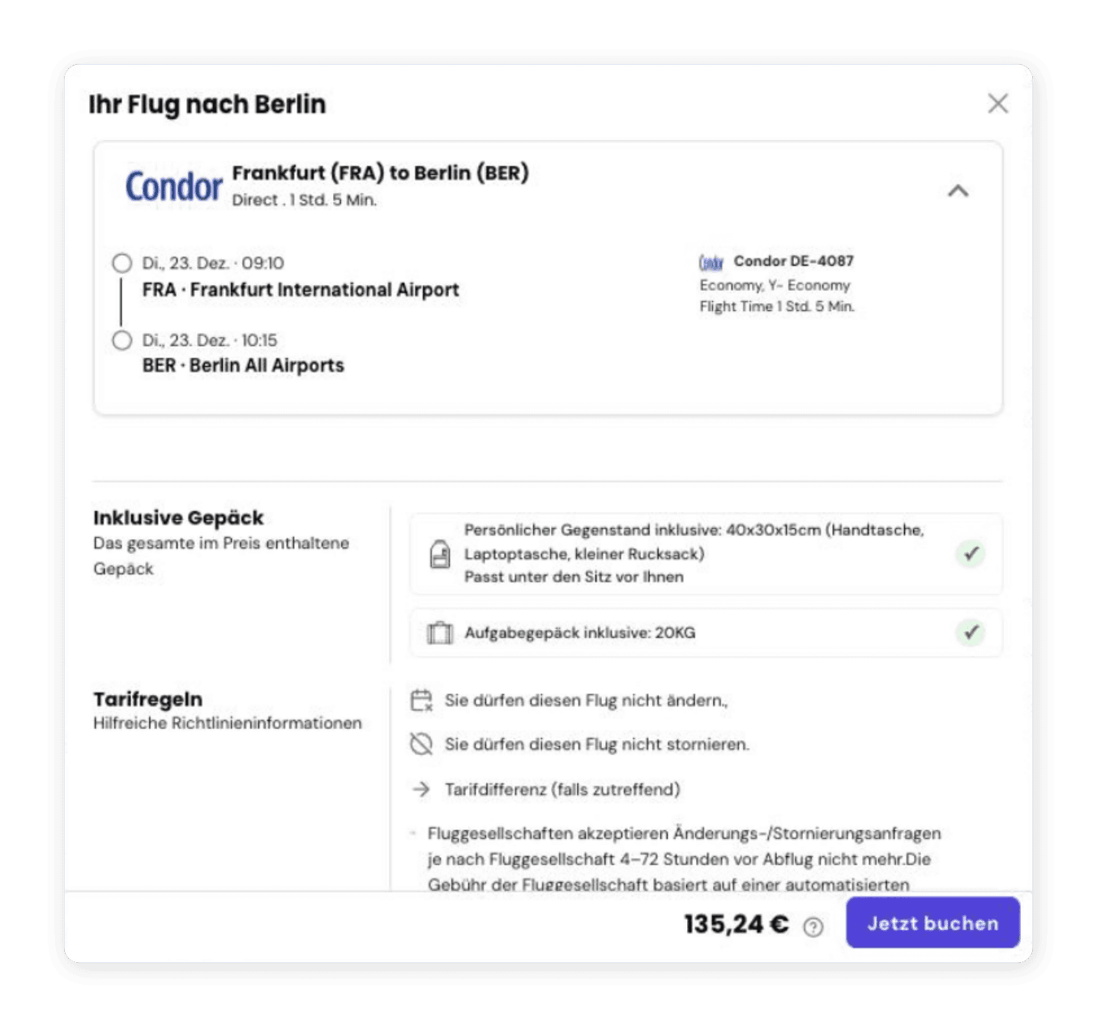
Task: Click the price 135,24 €
Action: tap(736, 924)
